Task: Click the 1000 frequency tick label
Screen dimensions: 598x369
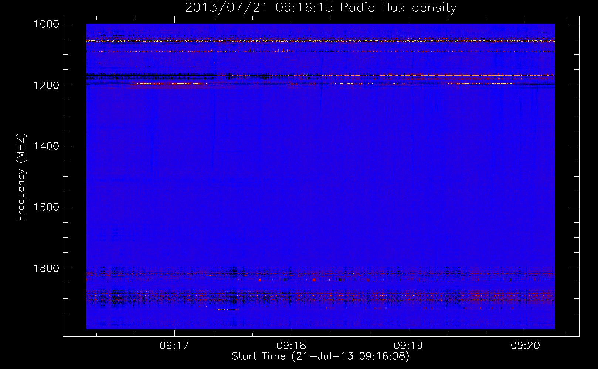Action: (x=46, y=24)
